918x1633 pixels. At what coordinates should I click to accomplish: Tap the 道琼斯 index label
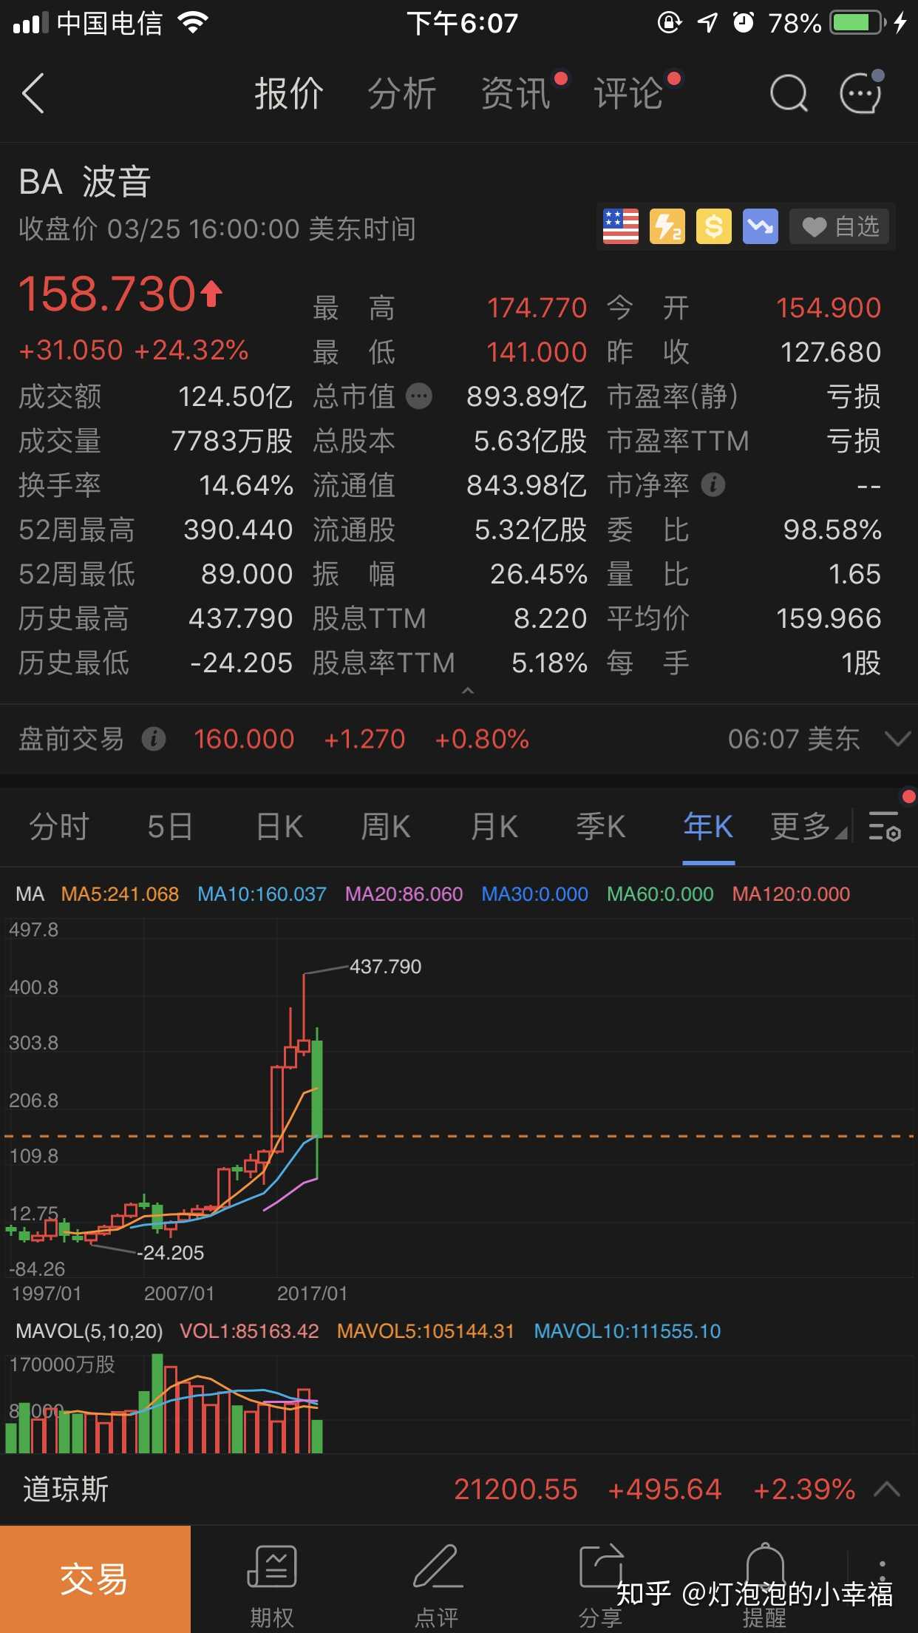coord(66,1489)
